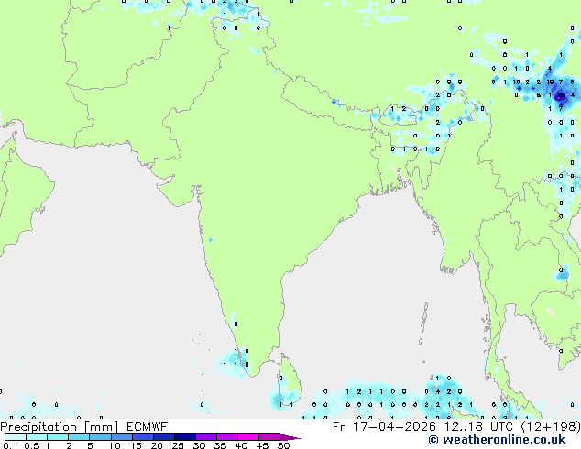
Task: Click the '30' legend scale label
Action: tap(199, 445)
